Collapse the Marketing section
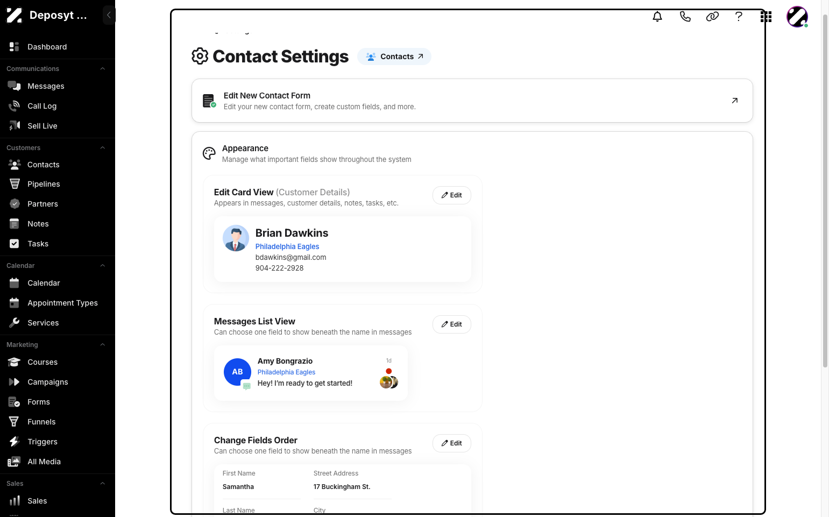The height and width of the screenshot is (517, 829). [102, 345]
